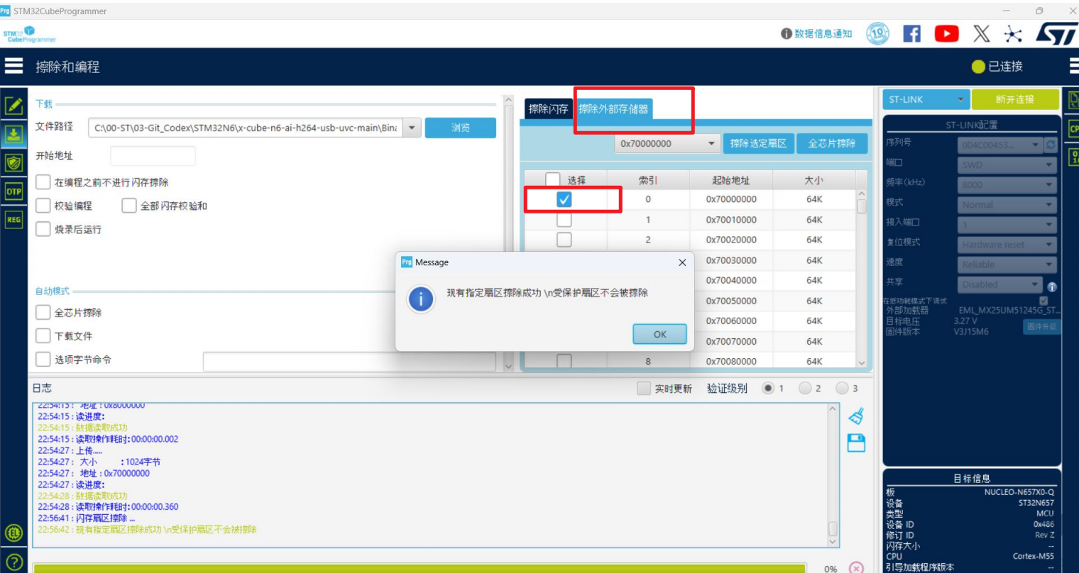Open the help question mark icon
This screenshot has height=573, width=1079.
pos(13,562)
